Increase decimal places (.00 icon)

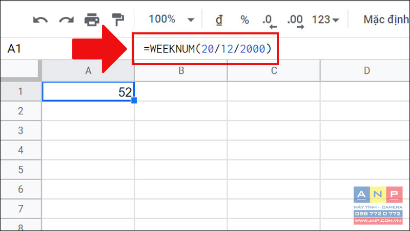[x=296, y=21]
